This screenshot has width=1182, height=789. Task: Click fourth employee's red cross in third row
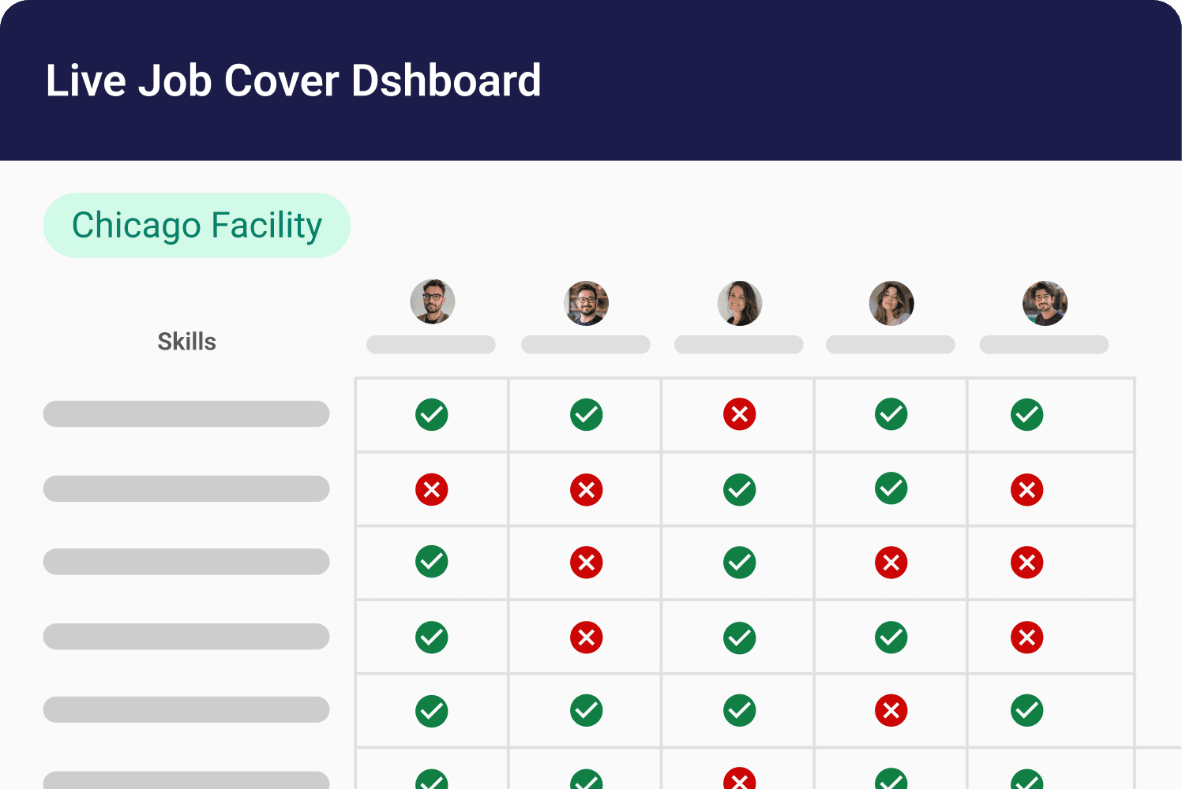891,563
